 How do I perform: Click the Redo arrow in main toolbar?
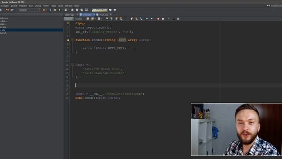coord(12,10)
